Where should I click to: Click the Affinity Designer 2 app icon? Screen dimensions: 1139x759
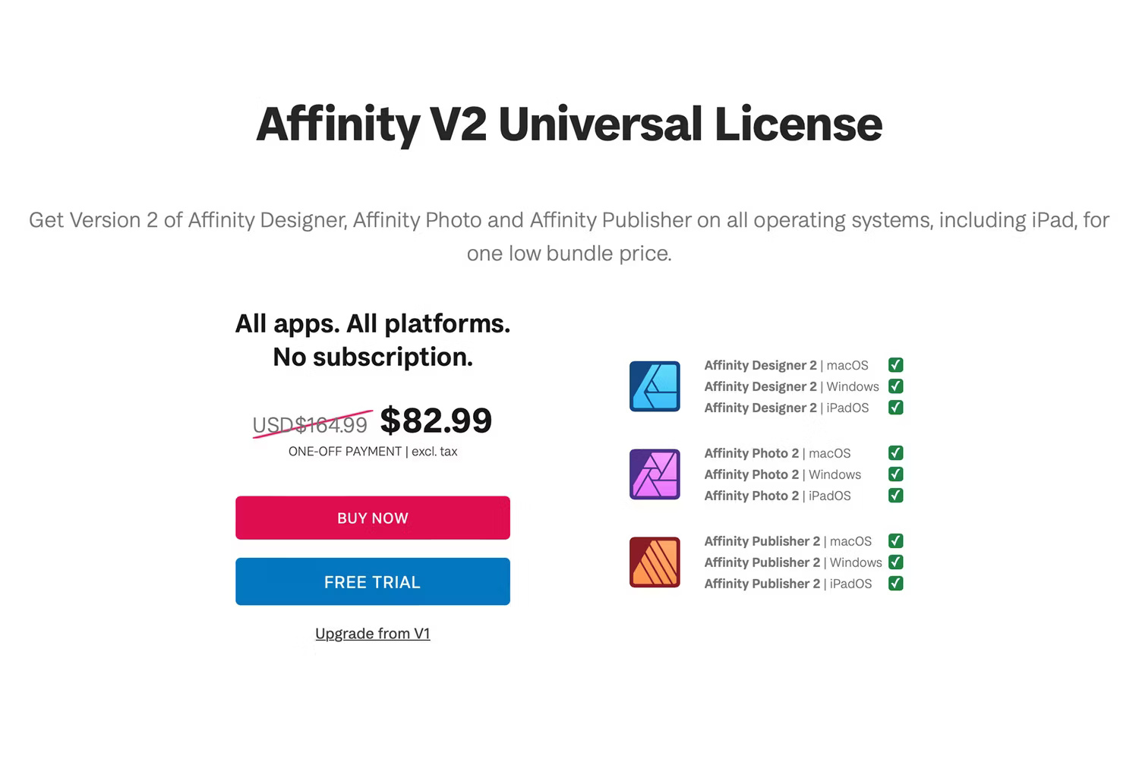click(654, 386)
